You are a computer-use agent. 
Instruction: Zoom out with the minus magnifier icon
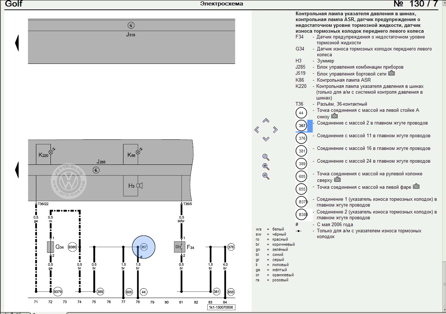[266, 176]
